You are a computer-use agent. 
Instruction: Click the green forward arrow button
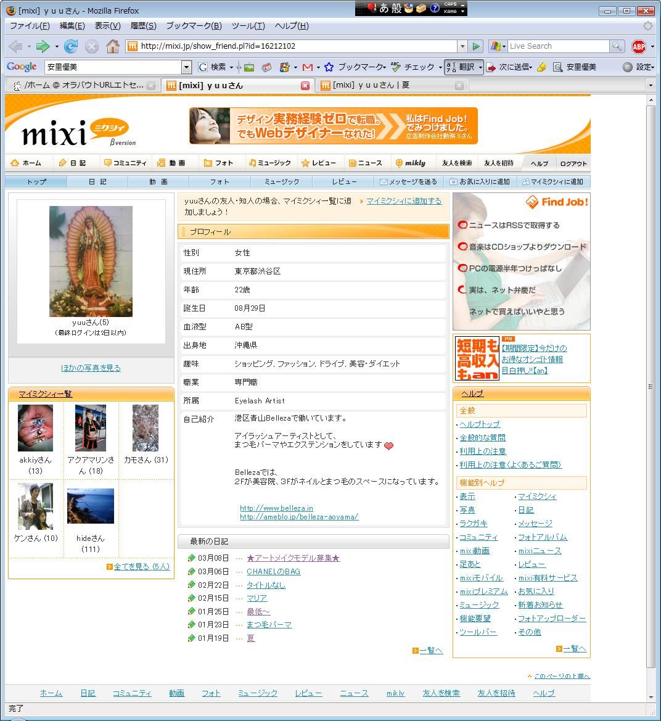click(x=43, y=46)
